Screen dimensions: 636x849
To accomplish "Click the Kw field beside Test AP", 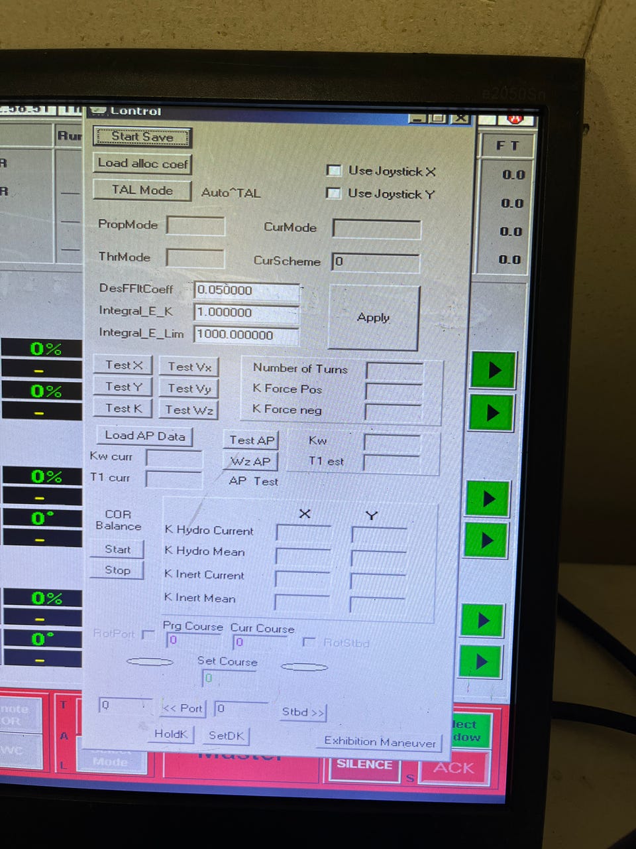I will (x=392, y=442).
